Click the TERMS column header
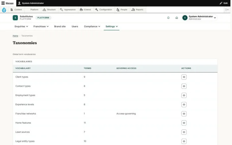The image size is (232, 145). [87, 68]
